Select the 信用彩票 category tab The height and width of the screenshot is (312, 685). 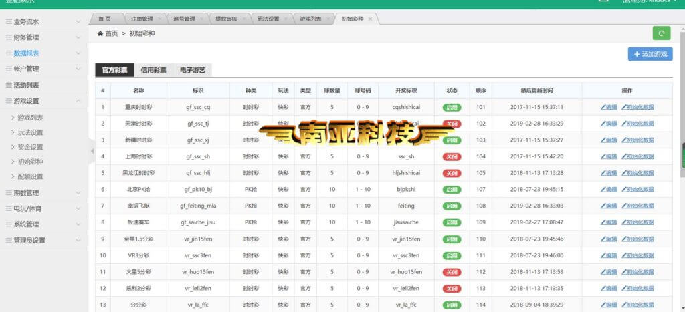(x=153, y=70)
